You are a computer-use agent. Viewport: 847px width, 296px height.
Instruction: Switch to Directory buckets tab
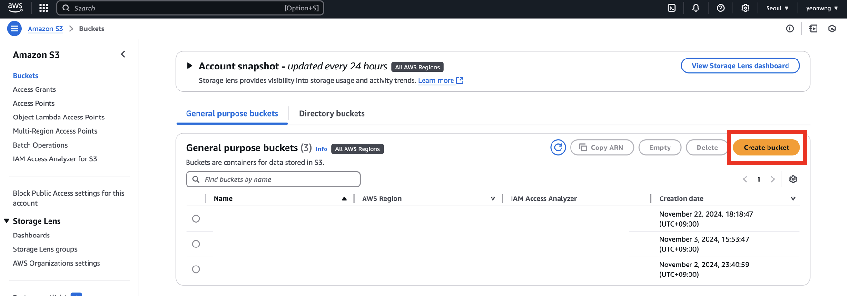click(332, 113)
